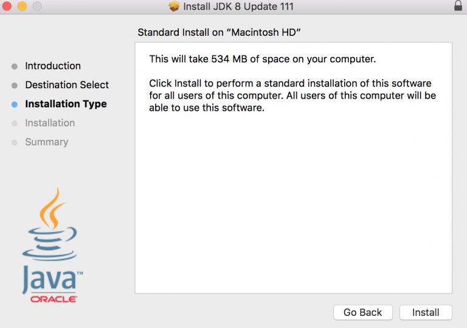Screen dimensions: 467x328
Task: Select the Destination Select step
Action: [x=67, y=85]
